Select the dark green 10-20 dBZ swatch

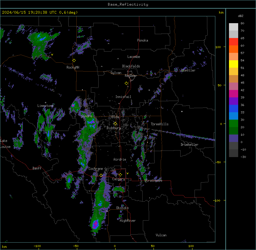pos(233,131)
